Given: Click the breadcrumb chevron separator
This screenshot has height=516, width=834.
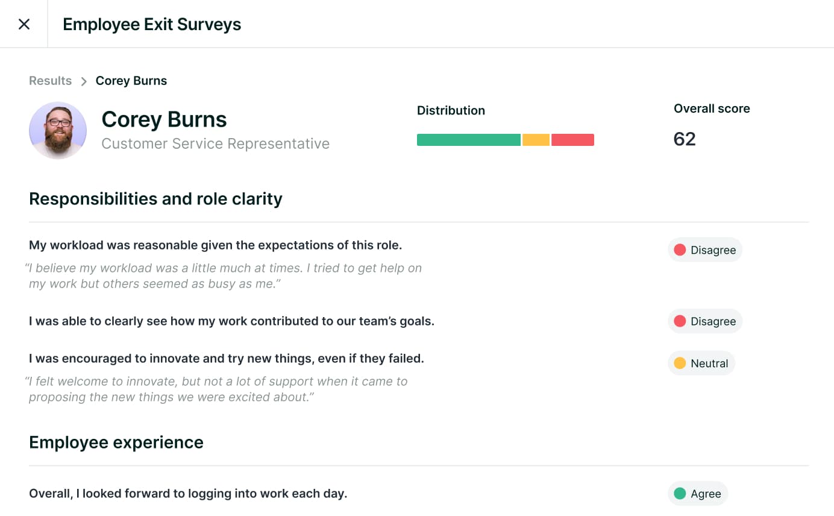Looking at the screenshot, I should 84,81.
